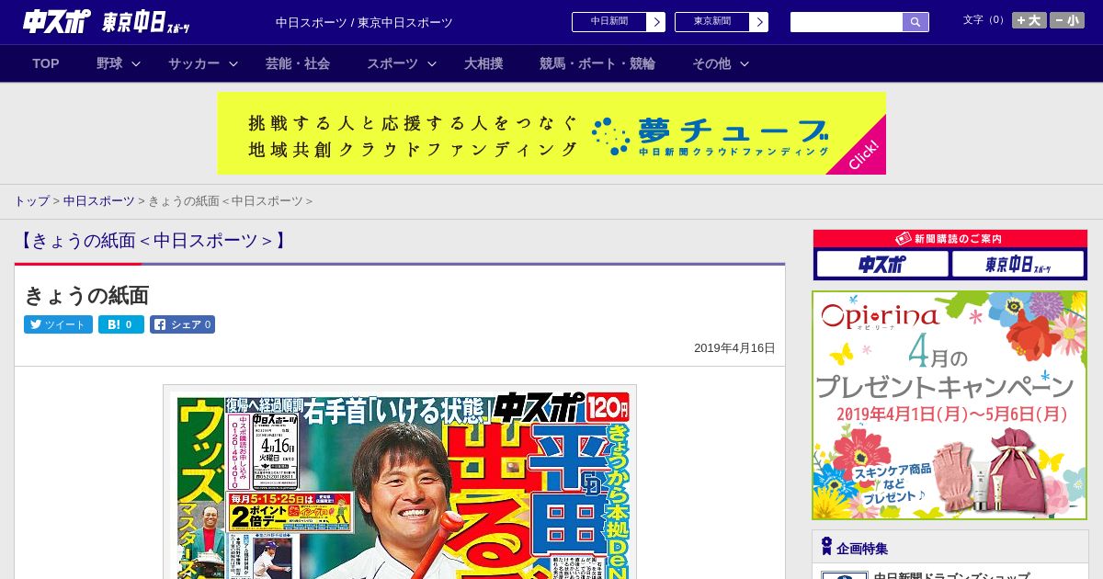Open 中スポ subscription guide button
This screenshot has width=1103, height=579.
pos(882,265)
